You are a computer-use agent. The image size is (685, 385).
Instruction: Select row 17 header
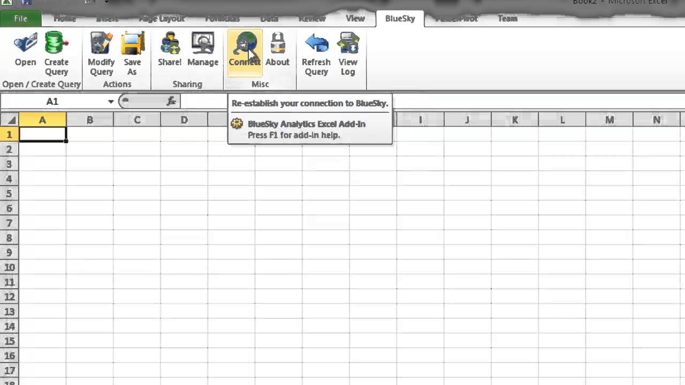(x=9, y=371)
